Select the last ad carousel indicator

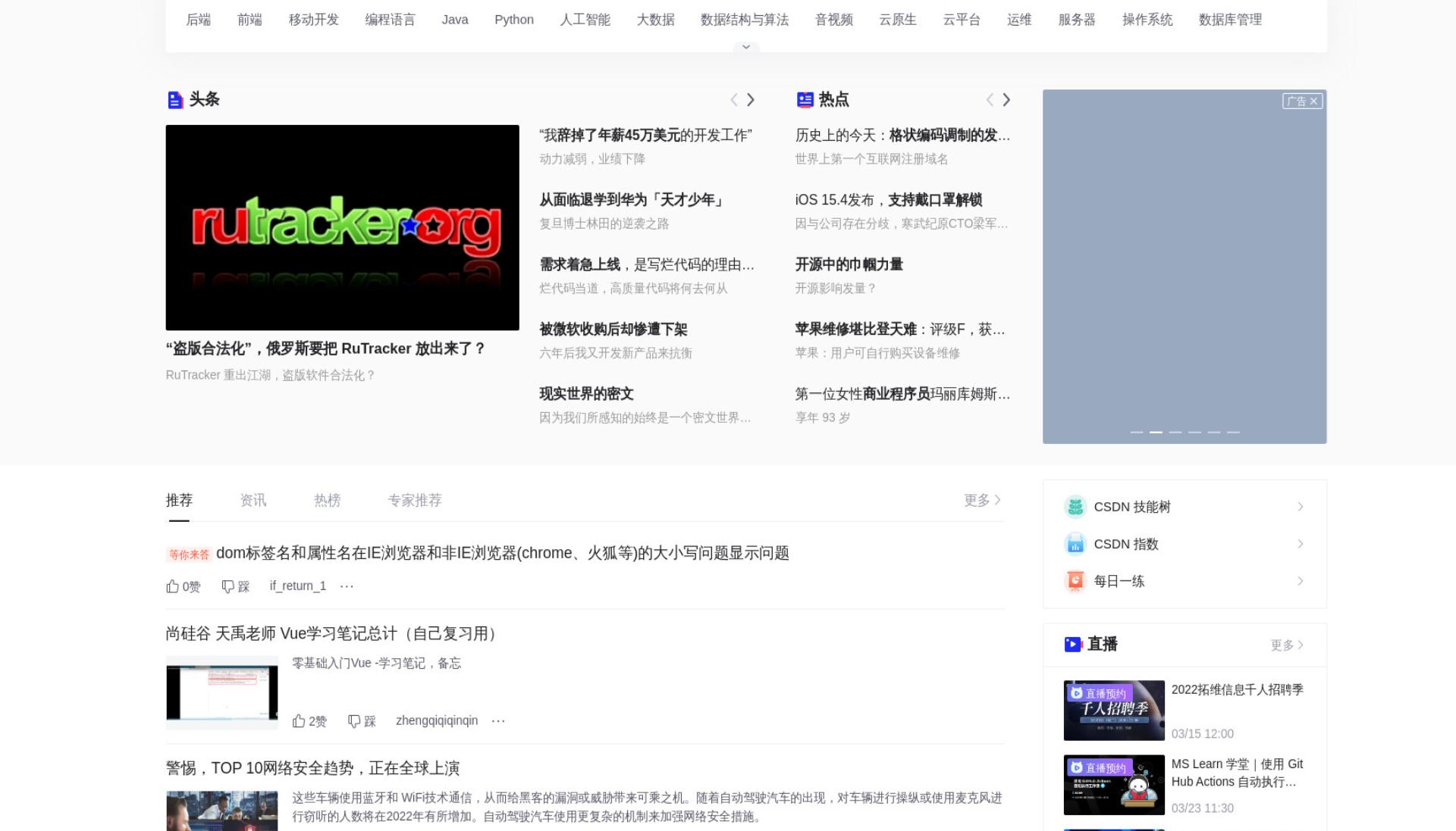click(1234, 433)
